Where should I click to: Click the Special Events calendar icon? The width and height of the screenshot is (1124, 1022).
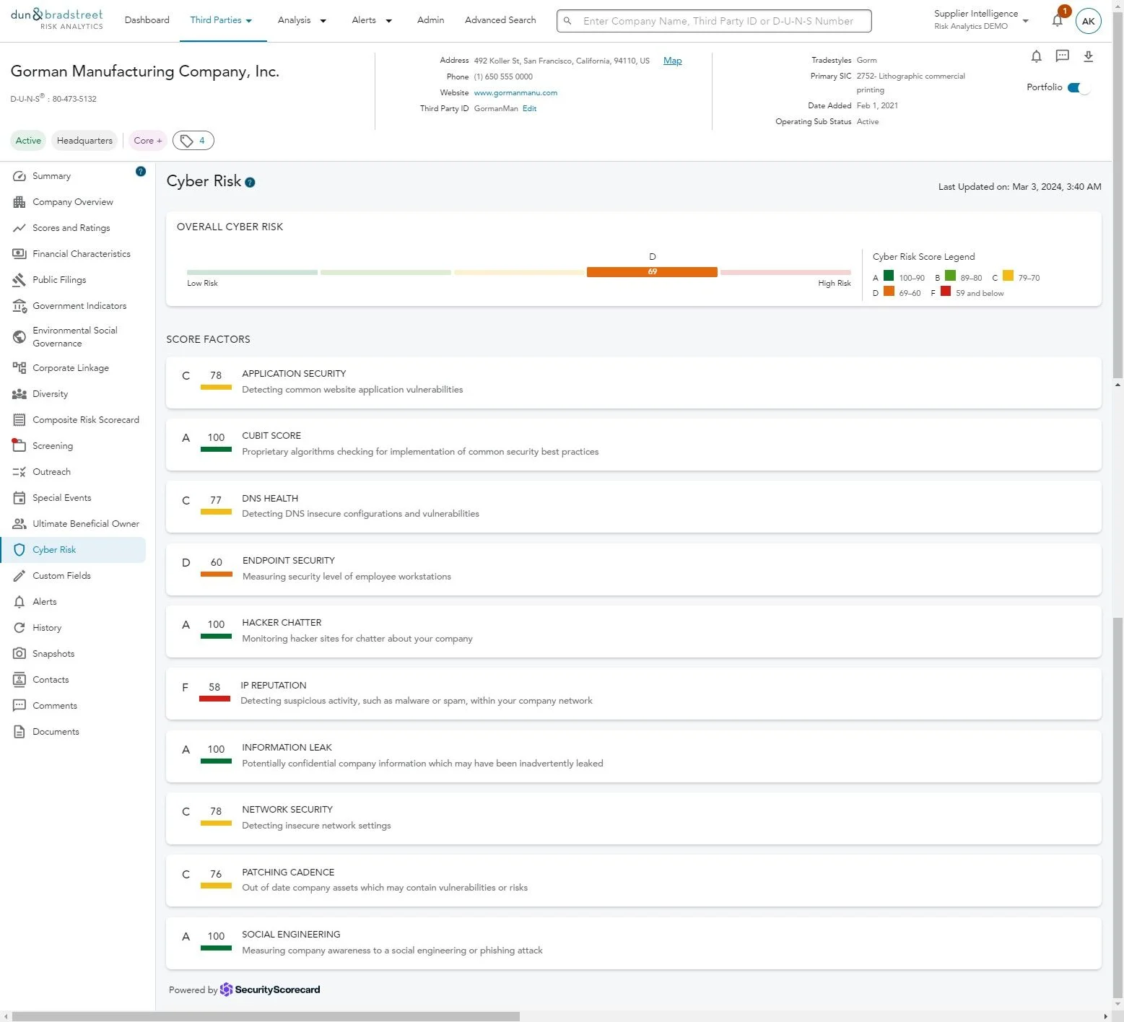[19, 498]
